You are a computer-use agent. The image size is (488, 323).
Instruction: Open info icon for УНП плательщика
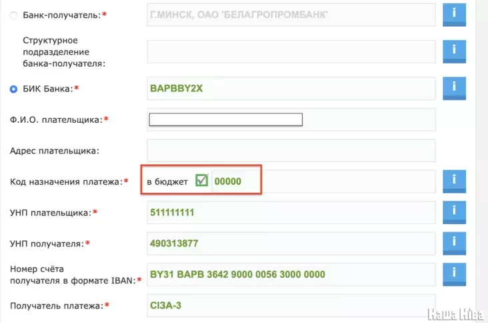click(x=454, y=212)
